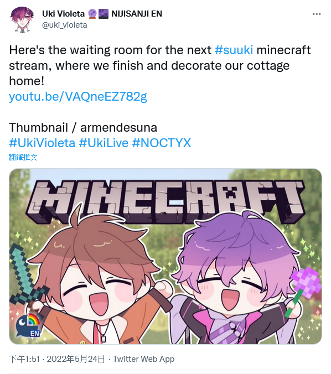
Task: Click the night sky emoji in display name
Action: [x=104, y=14]
